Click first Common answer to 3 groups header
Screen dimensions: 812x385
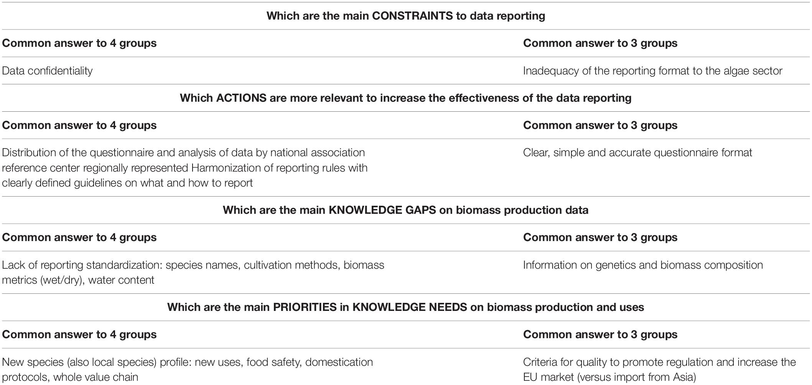600,43
